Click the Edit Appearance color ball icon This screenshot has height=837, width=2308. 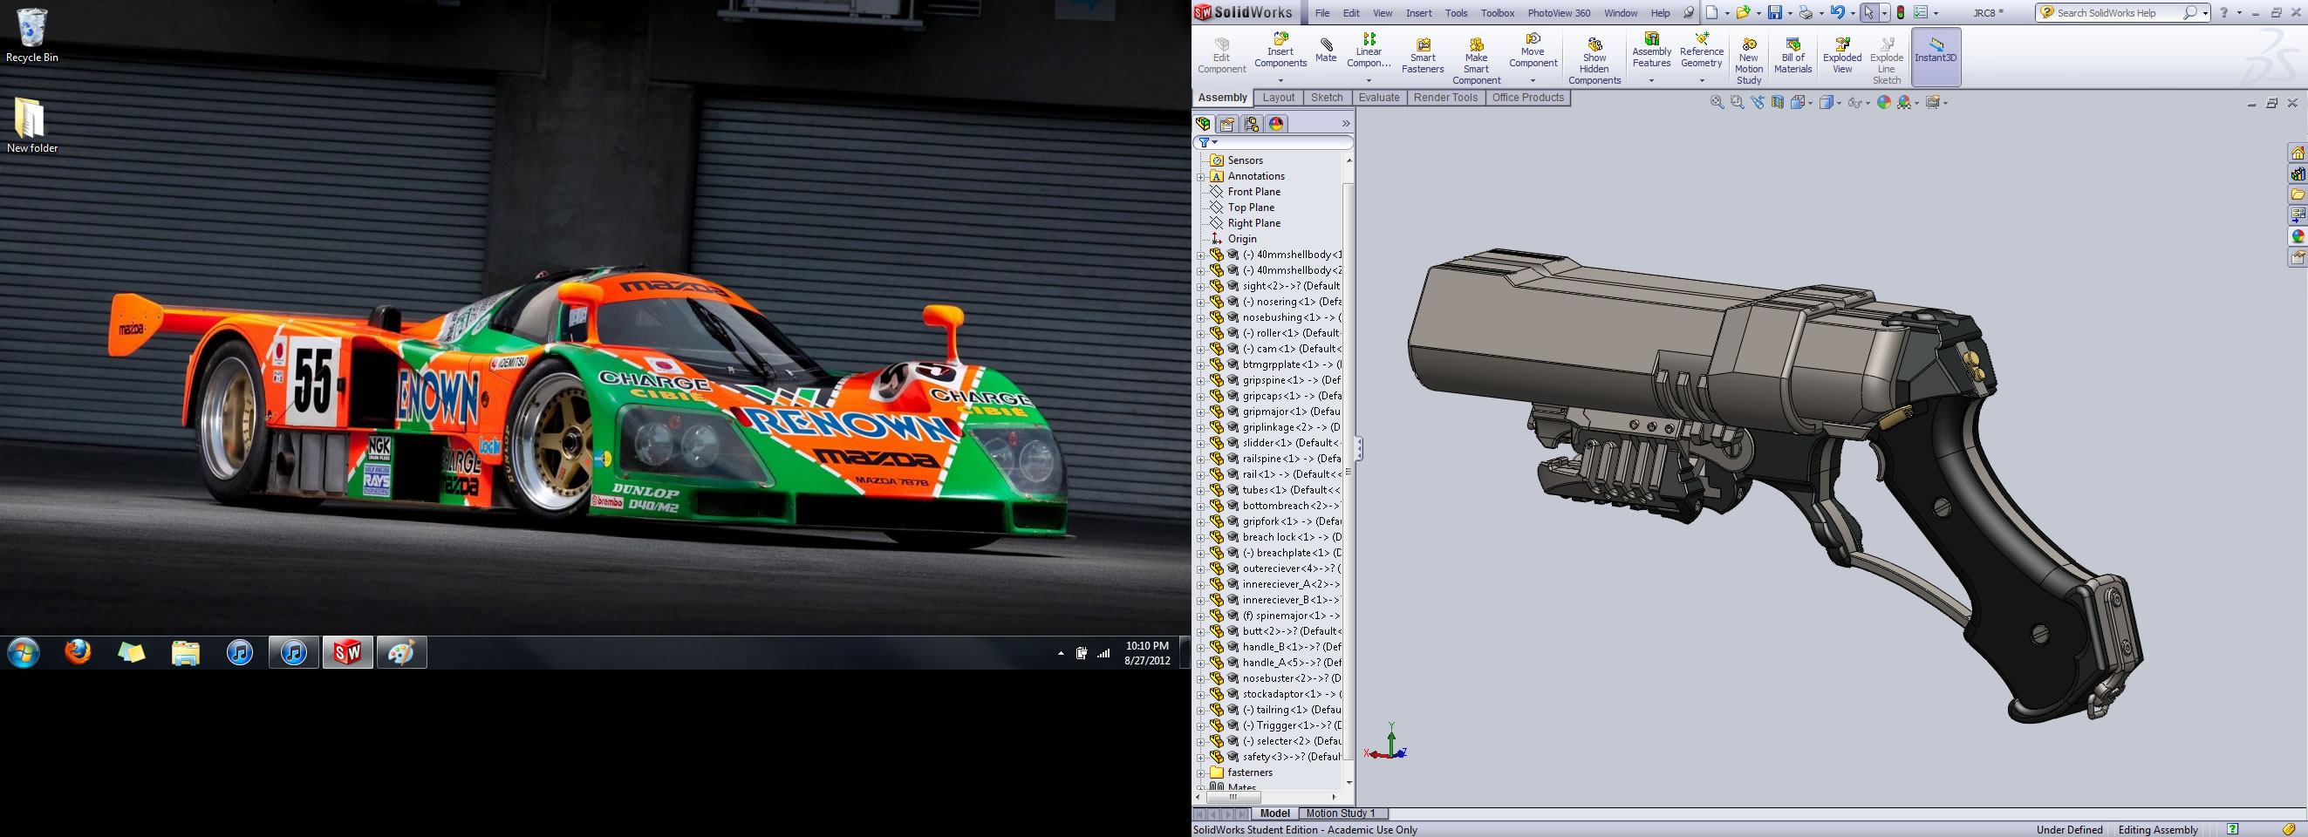[x=1883, y=103]
